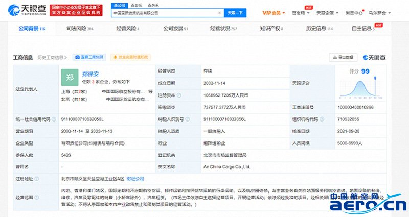Click the green 郑 avatar of the legal representative

(70, 78)
